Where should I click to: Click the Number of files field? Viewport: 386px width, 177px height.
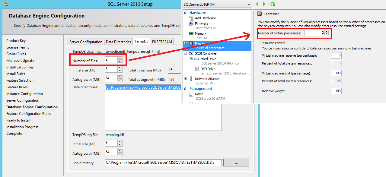point(111,60)
